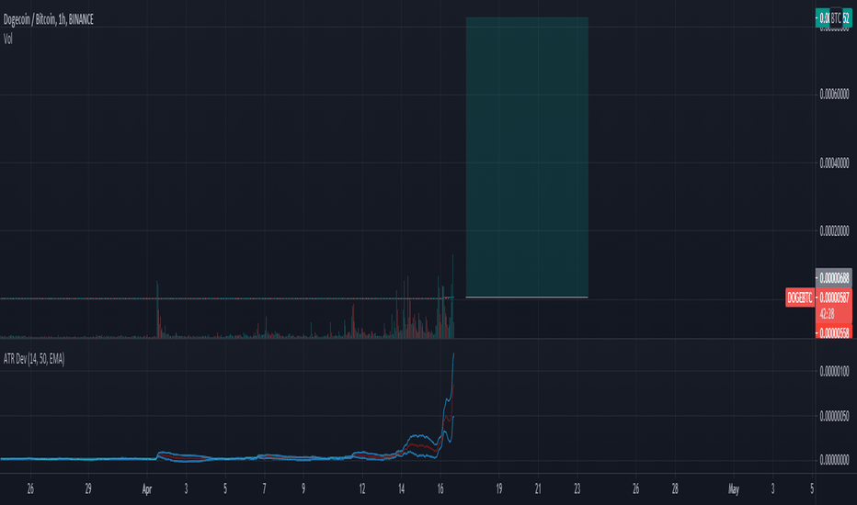Click the Dogecoin / Bitcoin, 1h, BINANCE title
Image resolution: width=857 pixels, height=505 pixels.
(49, 19)
